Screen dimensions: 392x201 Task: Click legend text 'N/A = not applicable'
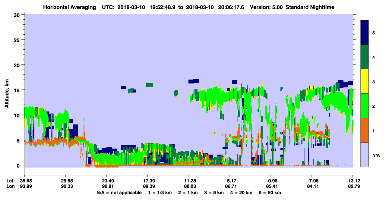click(119, 193)
